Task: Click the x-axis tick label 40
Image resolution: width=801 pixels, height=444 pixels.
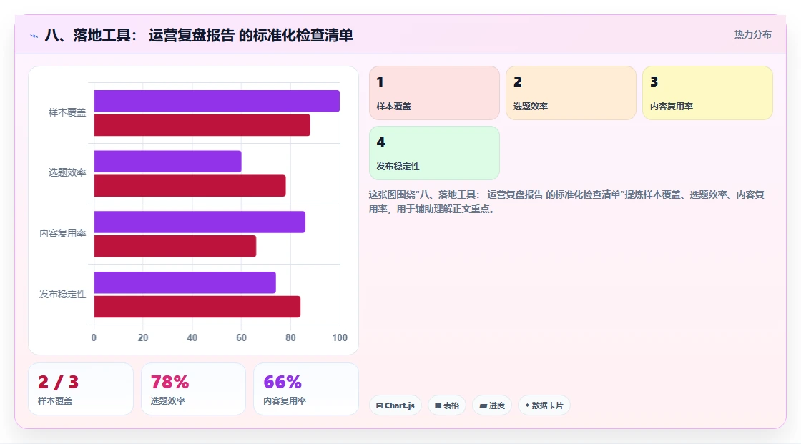Action: tap(192, 337)
